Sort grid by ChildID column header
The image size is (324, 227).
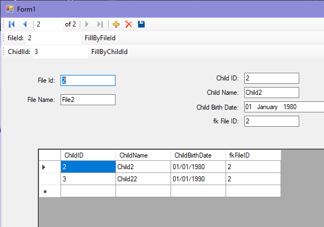pyautogui.click(x=88, y=155)
